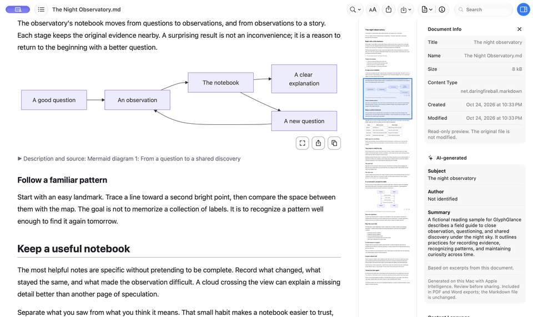The width and height of the screenshot is (533, 317).
Task: Open the document page options dropdown
Action: click(x=426, y=9)
